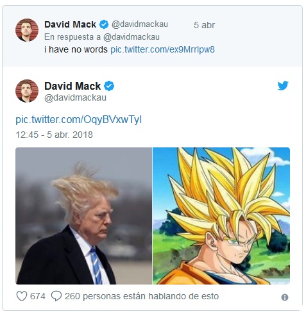The image size is (306, 314).
Task: Click the @davidmackau handle under the main name
Action: coord(75,97)
